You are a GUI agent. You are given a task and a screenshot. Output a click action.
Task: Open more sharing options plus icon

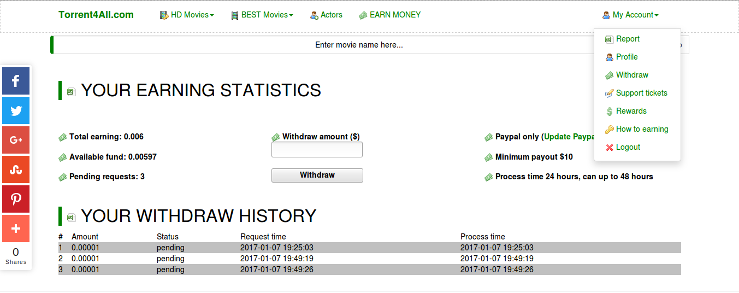tap(16, 228)
